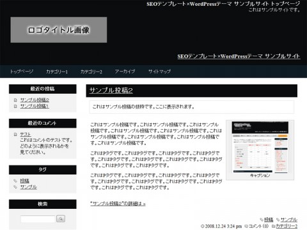Click the folder icon beside カテゴリー2 footer link

tap(273, 226)
